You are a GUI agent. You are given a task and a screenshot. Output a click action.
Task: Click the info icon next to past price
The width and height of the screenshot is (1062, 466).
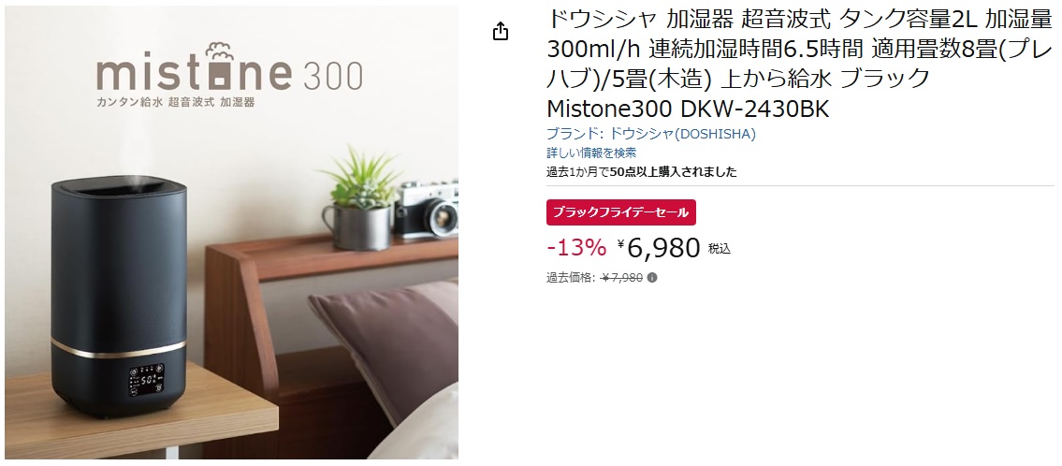[x=652, y=277]
